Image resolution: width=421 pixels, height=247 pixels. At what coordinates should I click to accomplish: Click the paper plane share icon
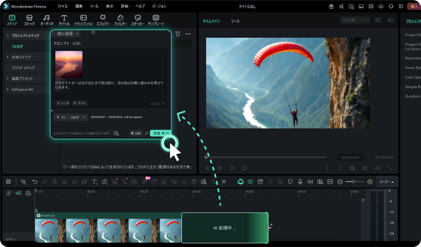click(x=341, y=7)
